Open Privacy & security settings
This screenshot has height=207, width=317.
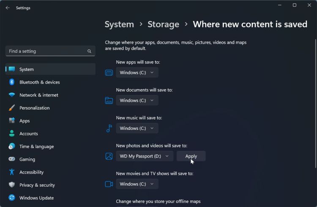click(x=37, y=185)
